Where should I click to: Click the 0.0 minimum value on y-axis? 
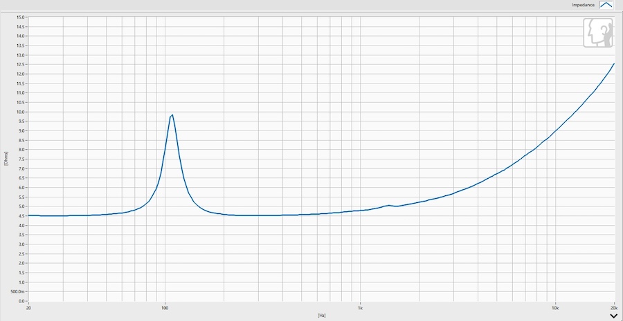(x=21, y=301)
